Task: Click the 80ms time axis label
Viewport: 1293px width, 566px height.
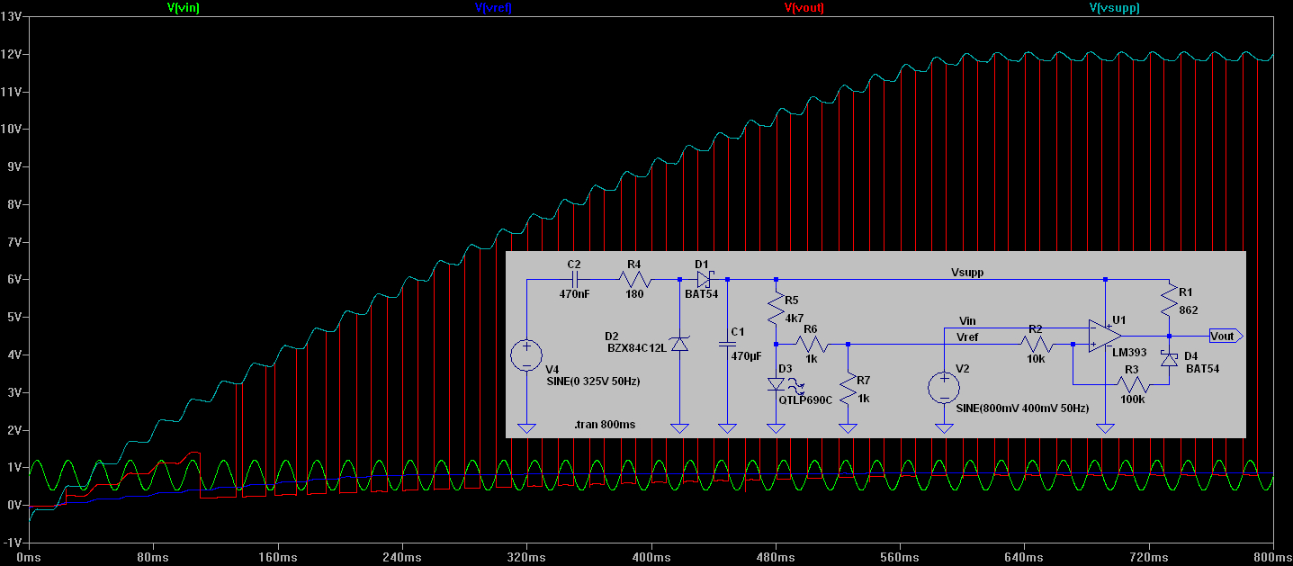Action: (x=153, y=558)
